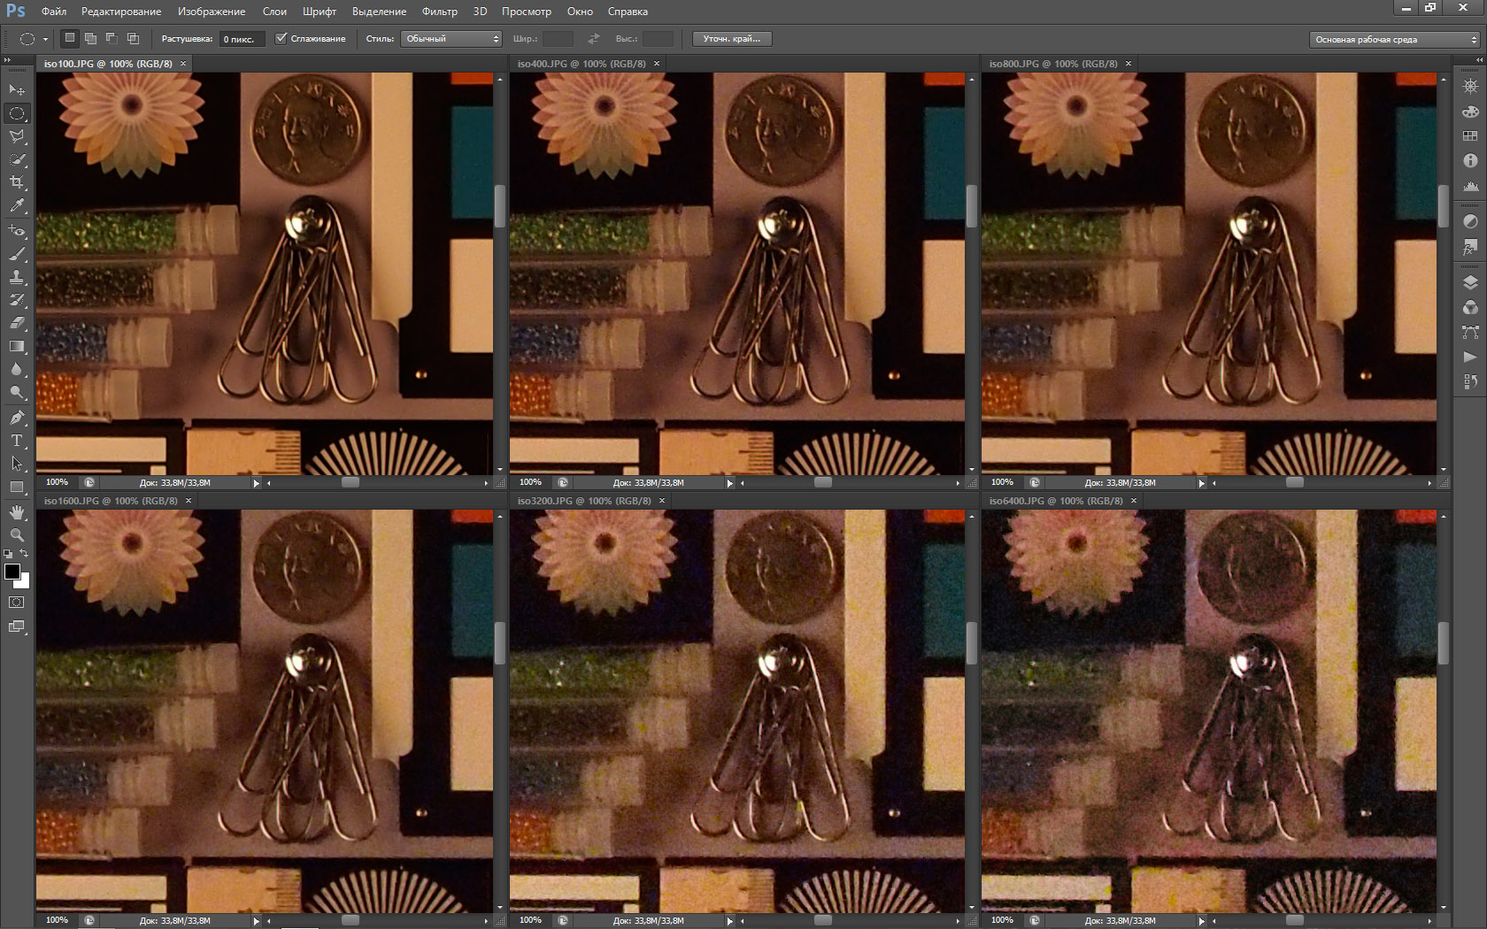Open the Фильтр menu

[440, 12]
